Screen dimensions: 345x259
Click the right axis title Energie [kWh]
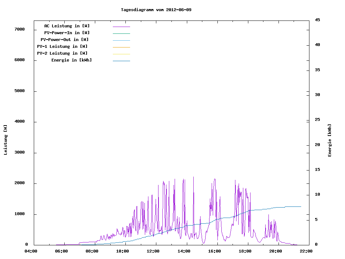(x=330, y=140)
